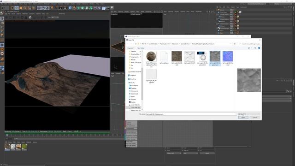Select Documents in the navigation tree
This screenshot has width=295, height=166.
[x=134, y=91]
